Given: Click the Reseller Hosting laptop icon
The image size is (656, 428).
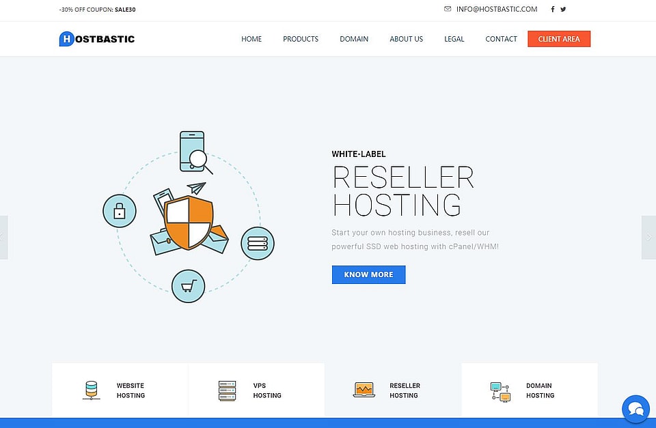Looking at the screenshot, I should pyautogui.click(x=364, y=390).
